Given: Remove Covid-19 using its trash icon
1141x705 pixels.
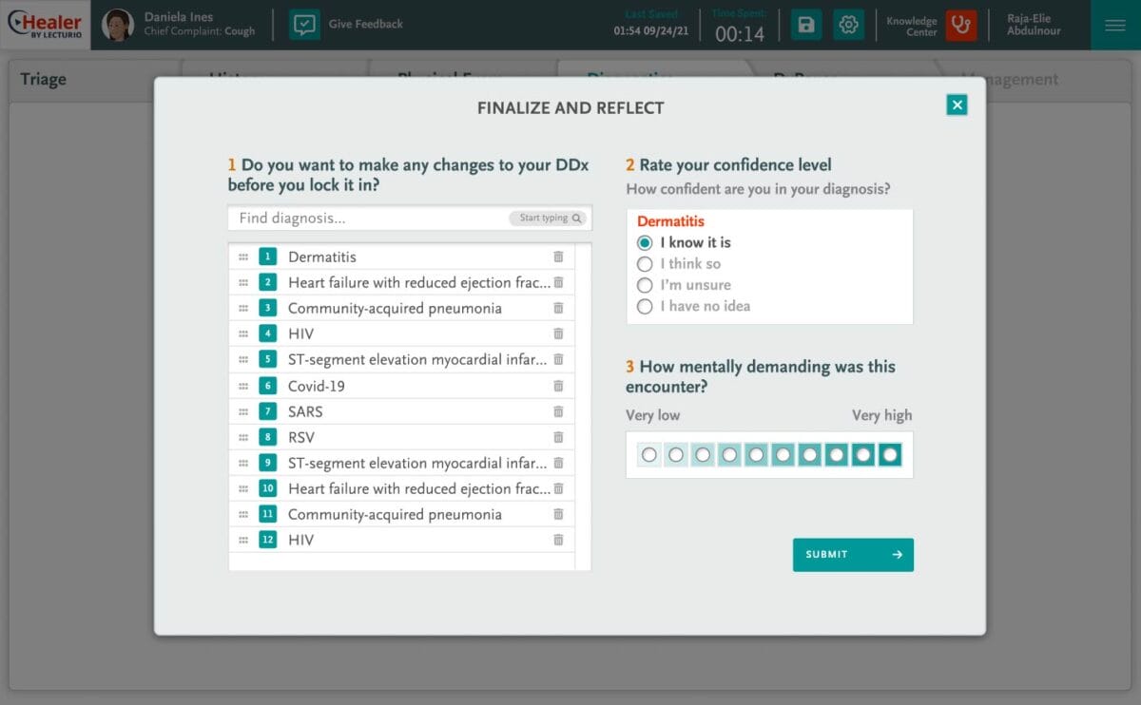Looking at the screenshot, I should coord(558,386).
